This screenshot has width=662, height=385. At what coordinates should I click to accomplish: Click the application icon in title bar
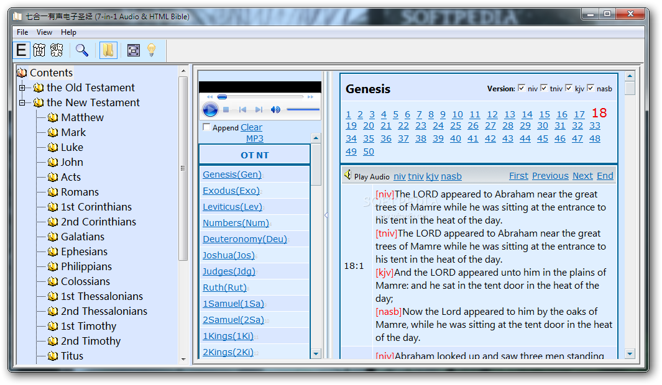[17, 16]
